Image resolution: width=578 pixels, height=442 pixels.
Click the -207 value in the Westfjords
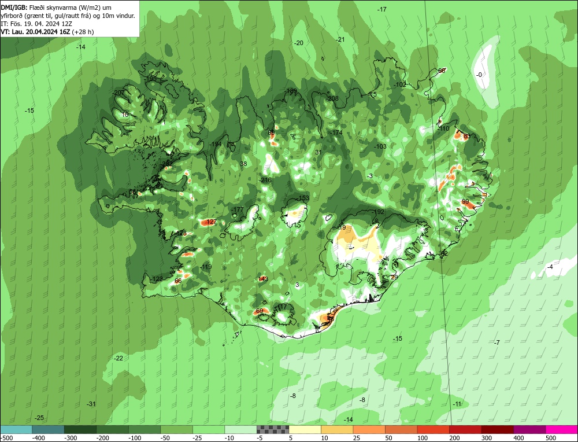pyautogui.click(x=118, y=93)
